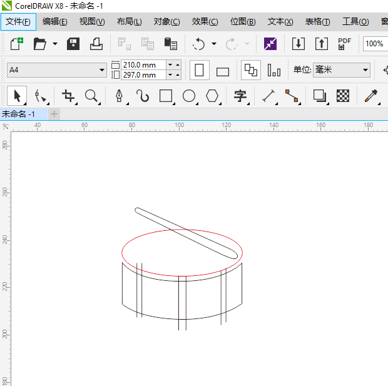Select the Crop tool
The width and height of the screenshot is (388, 386).
(x=68, y=96)
